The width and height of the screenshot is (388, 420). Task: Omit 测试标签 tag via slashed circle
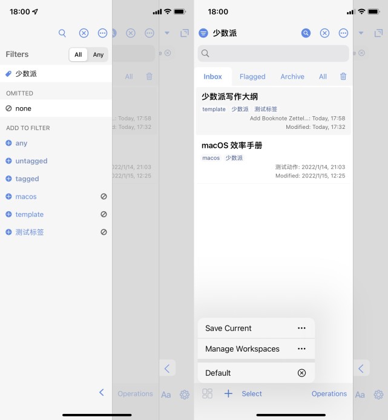(104, 232)
